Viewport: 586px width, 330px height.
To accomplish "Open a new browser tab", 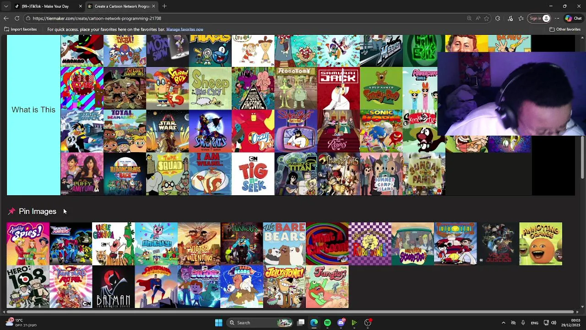I will [x=164, y=6].
